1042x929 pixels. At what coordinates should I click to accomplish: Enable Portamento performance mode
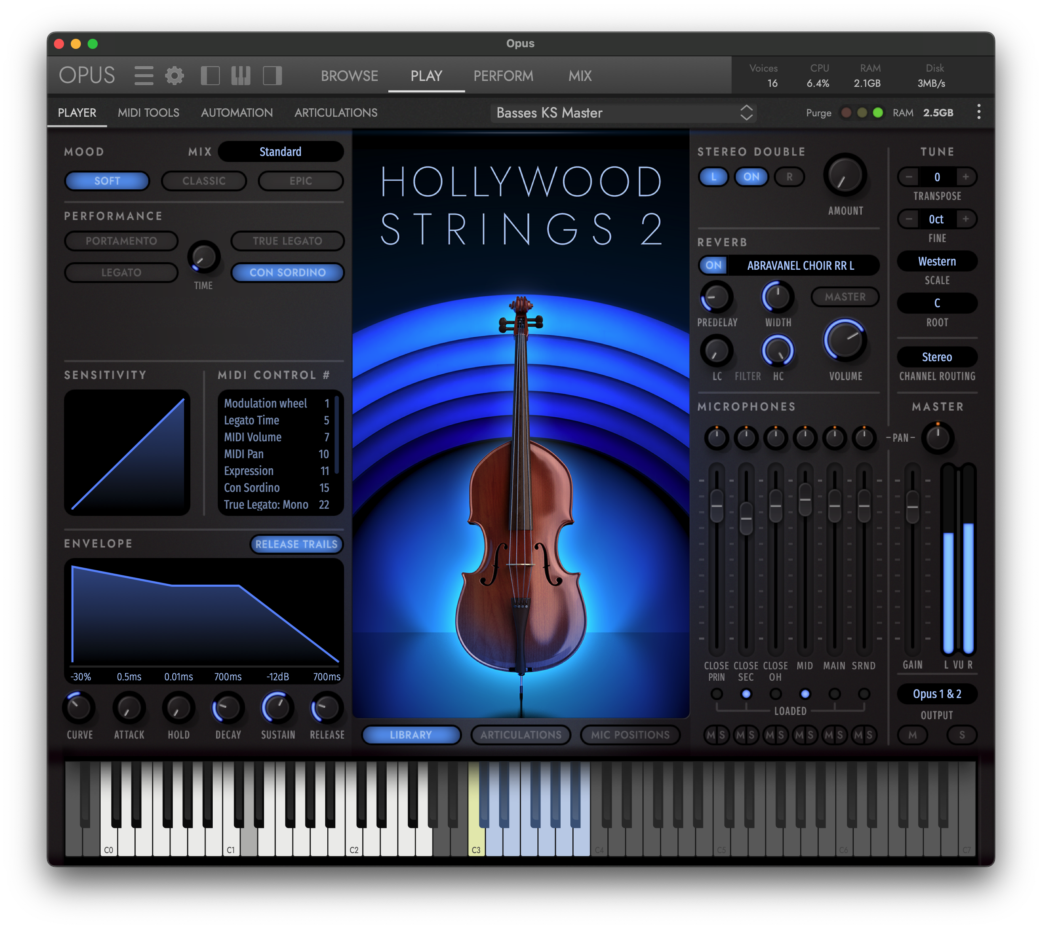[x=121, y=241]
